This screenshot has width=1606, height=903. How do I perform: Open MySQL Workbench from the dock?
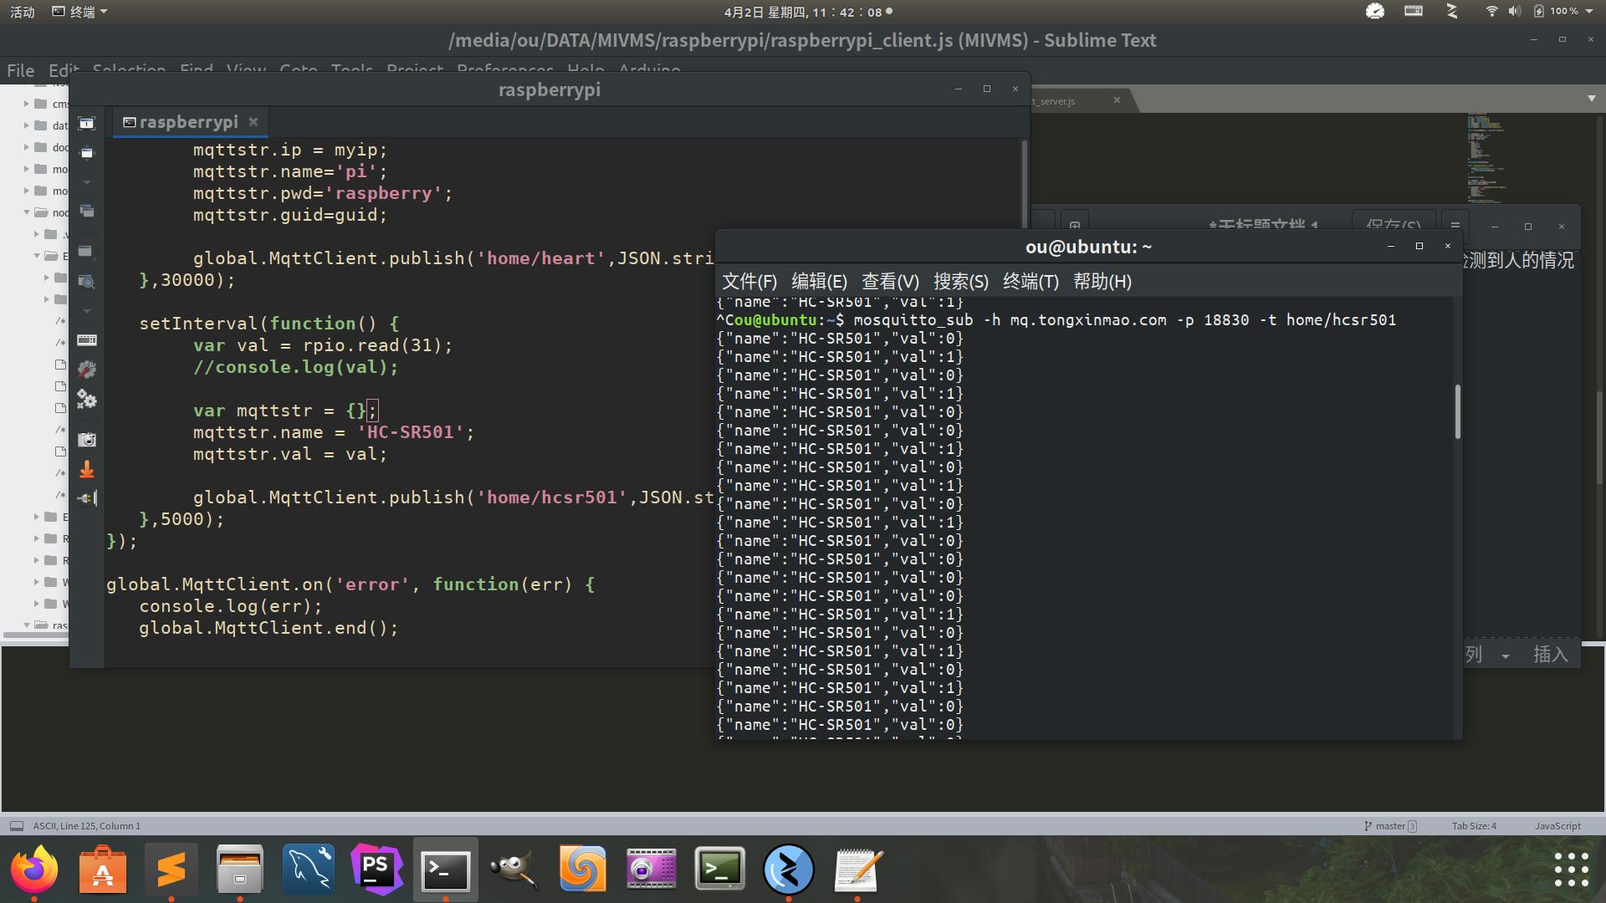pos(308,870)
